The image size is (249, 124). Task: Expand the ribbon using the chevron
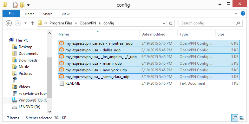click(236, 14)
